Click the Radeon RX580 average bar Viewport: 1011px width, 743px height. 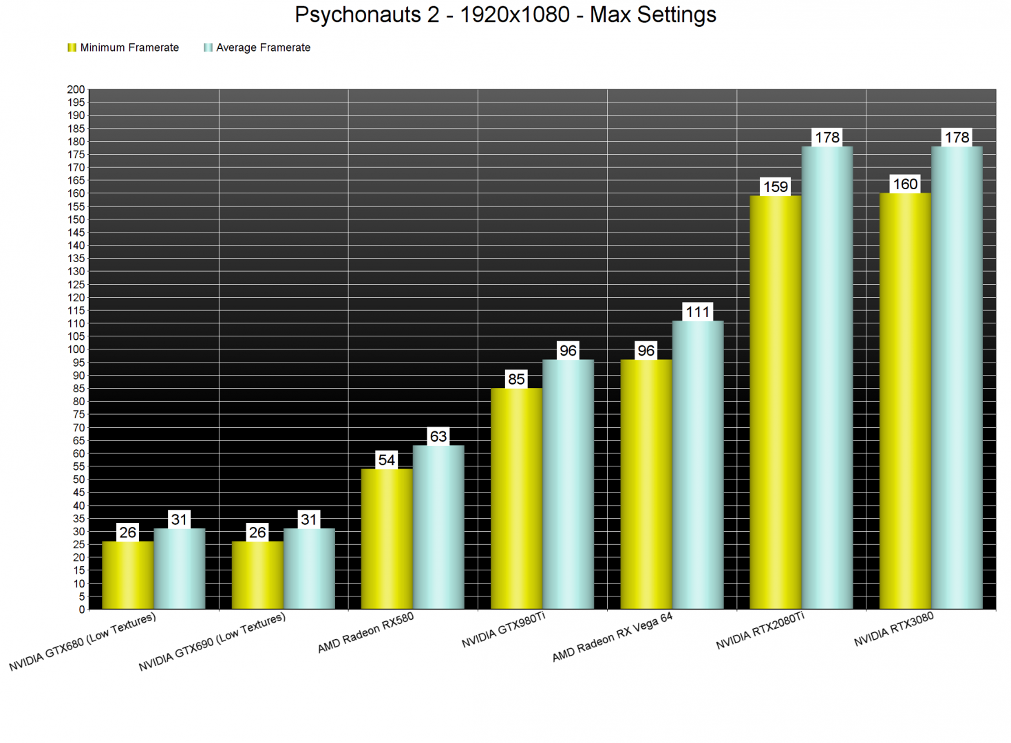[x=438, y=527]
